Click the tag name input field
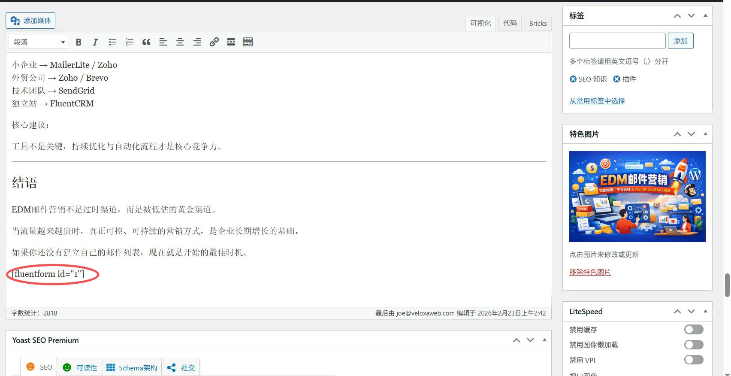The width and height of the screenshot is (731, 376). point(617,41)
